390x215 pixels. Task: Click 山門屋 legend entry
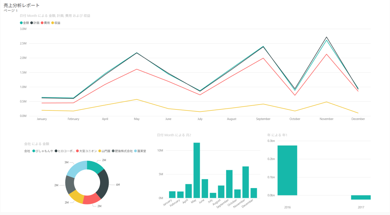106,151
